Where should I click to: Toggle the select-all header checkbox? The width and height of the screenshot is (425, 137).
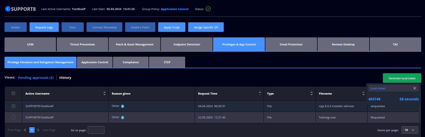pos(13,93)
